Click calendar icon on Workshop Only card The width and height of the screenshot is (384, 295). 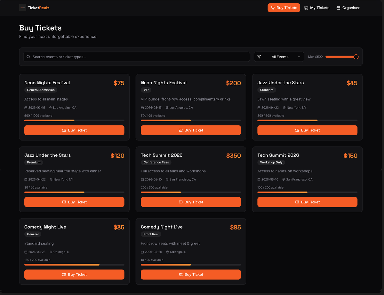tap(259, 179)
